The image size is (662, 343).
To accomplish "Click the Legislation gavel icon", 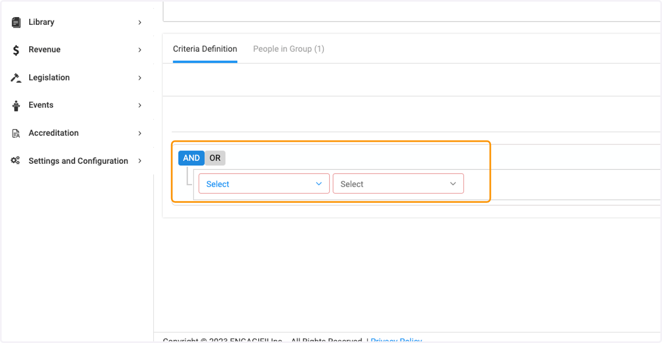I will tap(16, 78).
